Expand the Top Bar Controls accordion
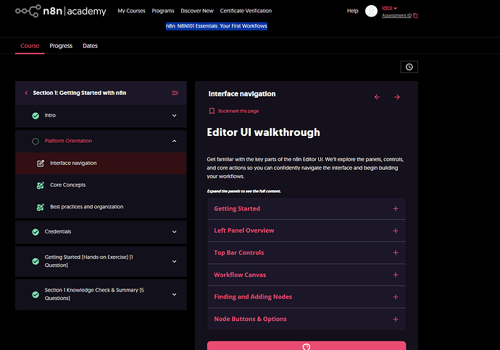 tap(307, 252)
